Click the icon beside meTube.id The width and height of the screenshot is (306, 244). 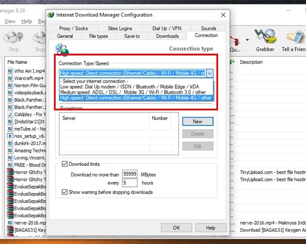pyautogui.click(x=11, y=129)
